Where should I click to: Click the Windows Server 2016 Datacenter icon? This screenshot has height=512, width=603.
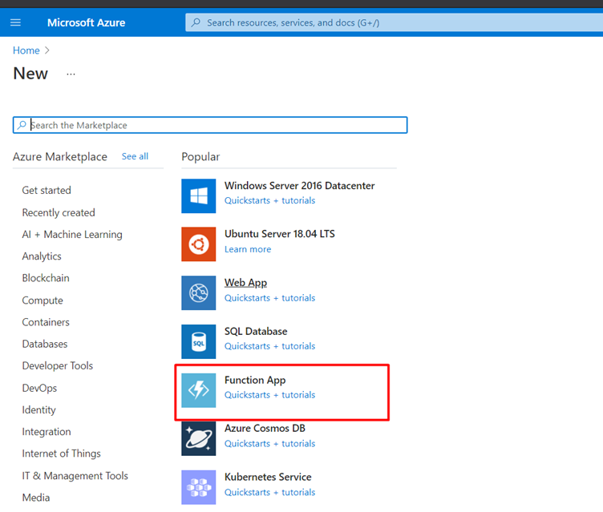pyautogui.click(x=198, y=196)
